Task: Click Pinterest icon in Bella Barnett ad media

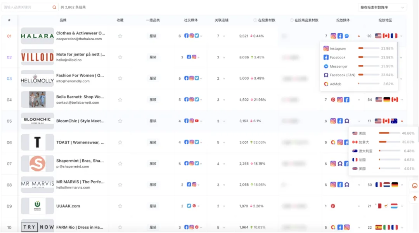Action: (x=333, y=100)
